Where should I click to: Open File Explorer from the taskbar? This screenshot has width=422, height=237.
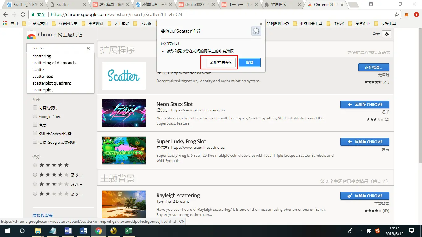point(38,231)
